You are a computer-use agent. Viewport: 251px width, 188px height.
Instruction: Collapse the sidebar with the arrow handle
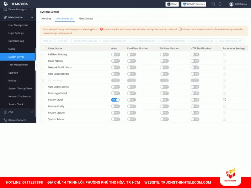[x=36, y=65]
